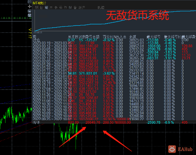Click the 百分比% column header
This screenshot has width=196, height=155.
tap(109, 37)
